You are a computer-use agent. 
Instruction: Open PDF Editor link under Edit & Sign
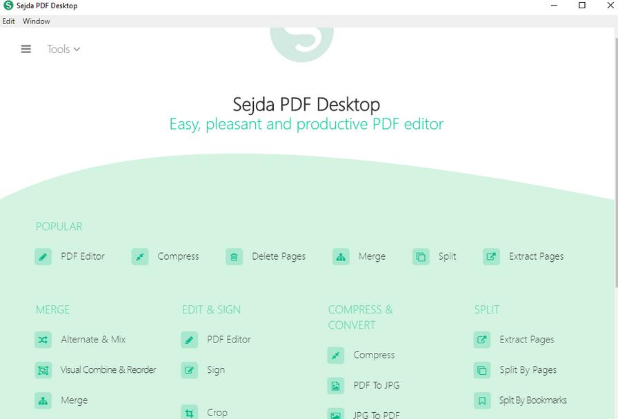point(229,340)
